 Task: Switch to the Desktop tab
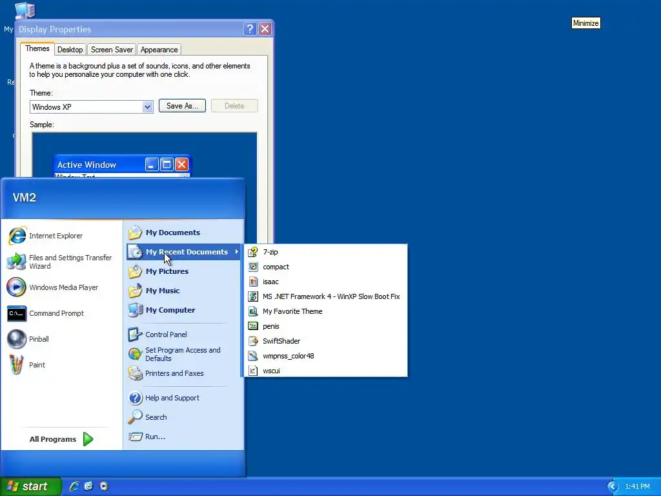70,50
